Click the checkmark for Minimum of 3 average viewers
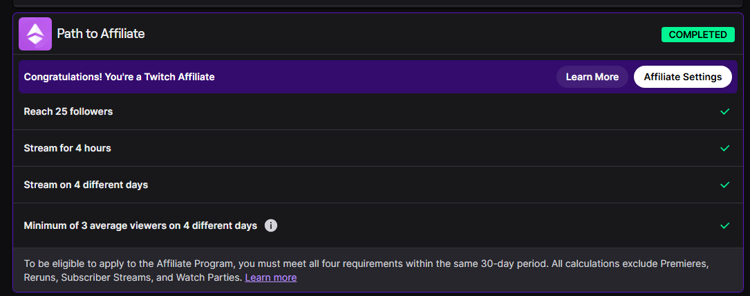Screen dimensions: 750x296 tap(724, 225)
